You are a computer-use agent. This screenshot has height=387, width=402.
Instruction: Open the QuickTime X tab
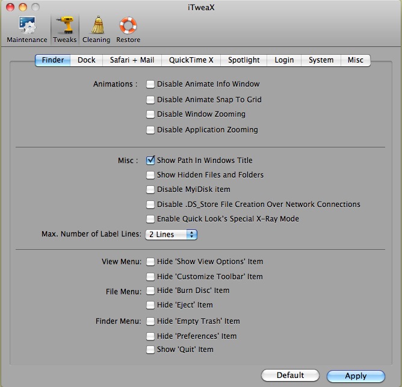pos(191,60)
